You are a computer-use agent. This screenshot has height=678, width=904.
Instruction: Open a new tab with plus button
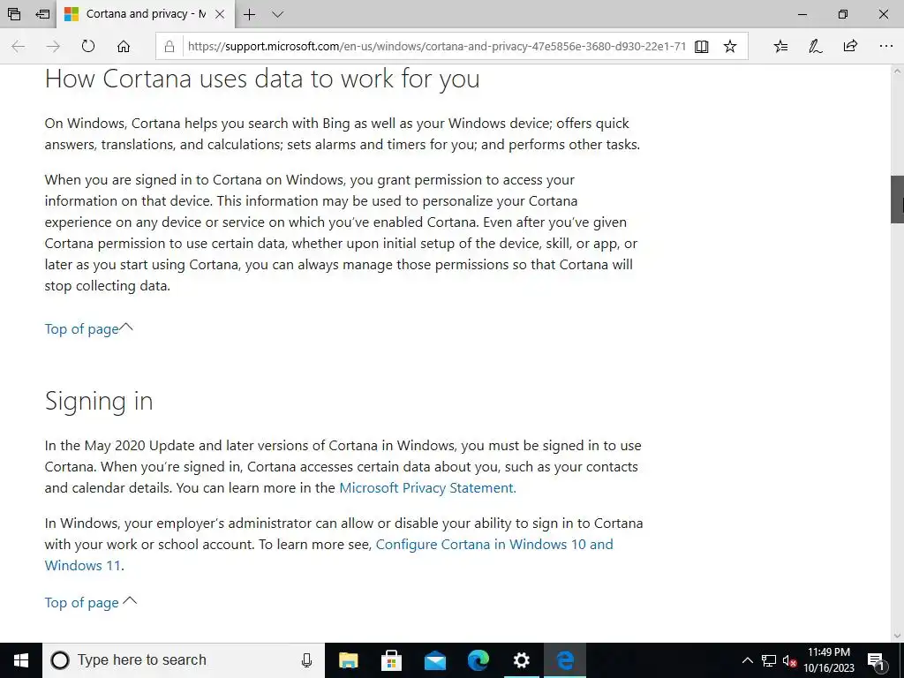click(249, 14)
